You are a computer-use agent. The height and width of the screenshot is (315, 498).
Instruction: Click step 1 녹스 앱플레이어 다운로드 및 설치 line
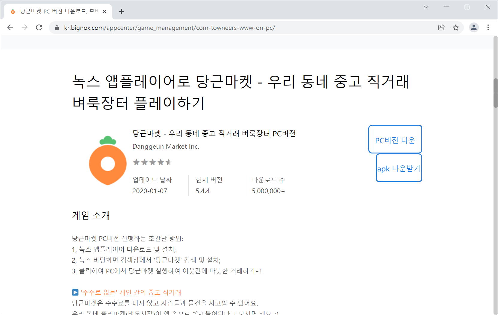124,249
